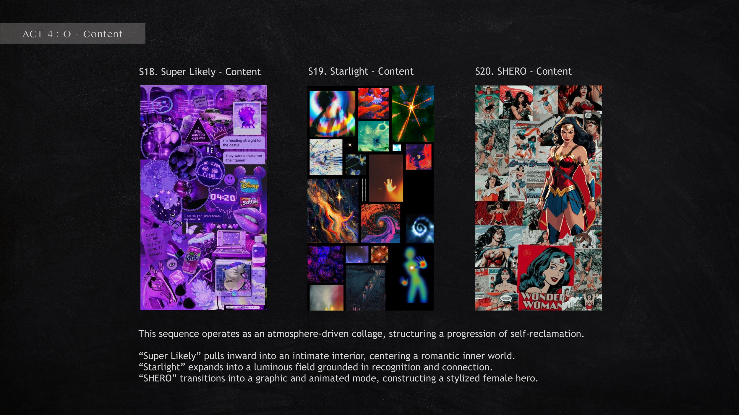Open the purple Super Likely moodboard image
739x415 pixels.
203,197
